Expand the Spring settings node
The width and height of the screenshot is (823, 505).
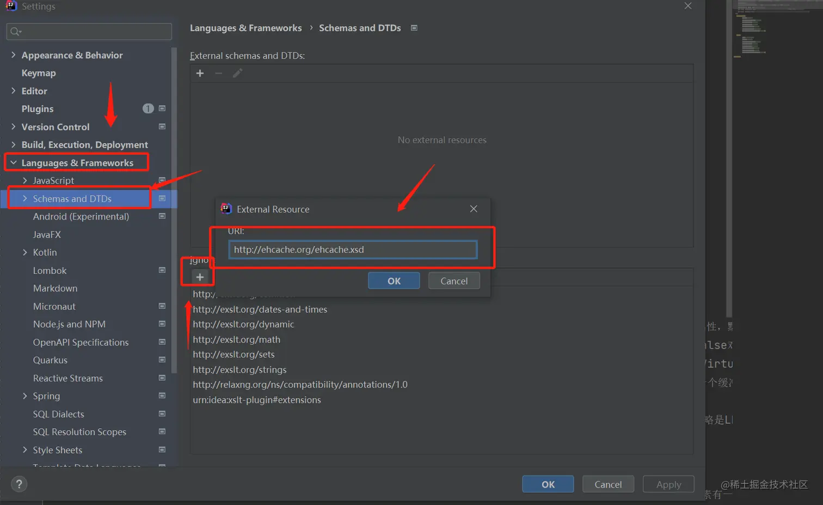pos(24,396)
